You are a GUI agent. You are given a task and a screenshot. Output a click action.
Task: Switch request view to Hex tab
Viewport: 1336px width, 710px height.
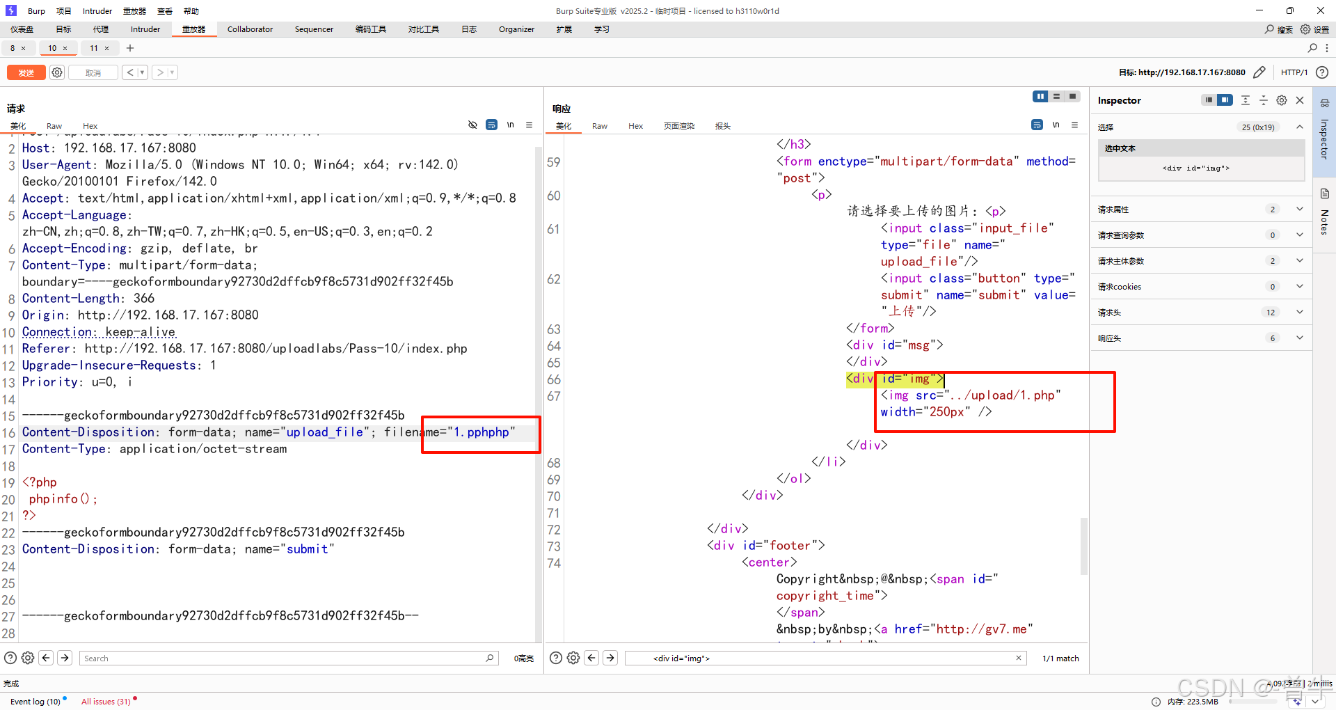(90, 126)
